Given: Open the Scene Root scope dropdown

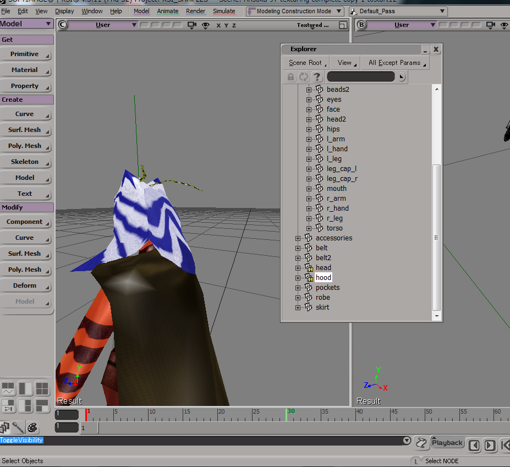Looking at the screenshot, I should [x=306, y=63].
